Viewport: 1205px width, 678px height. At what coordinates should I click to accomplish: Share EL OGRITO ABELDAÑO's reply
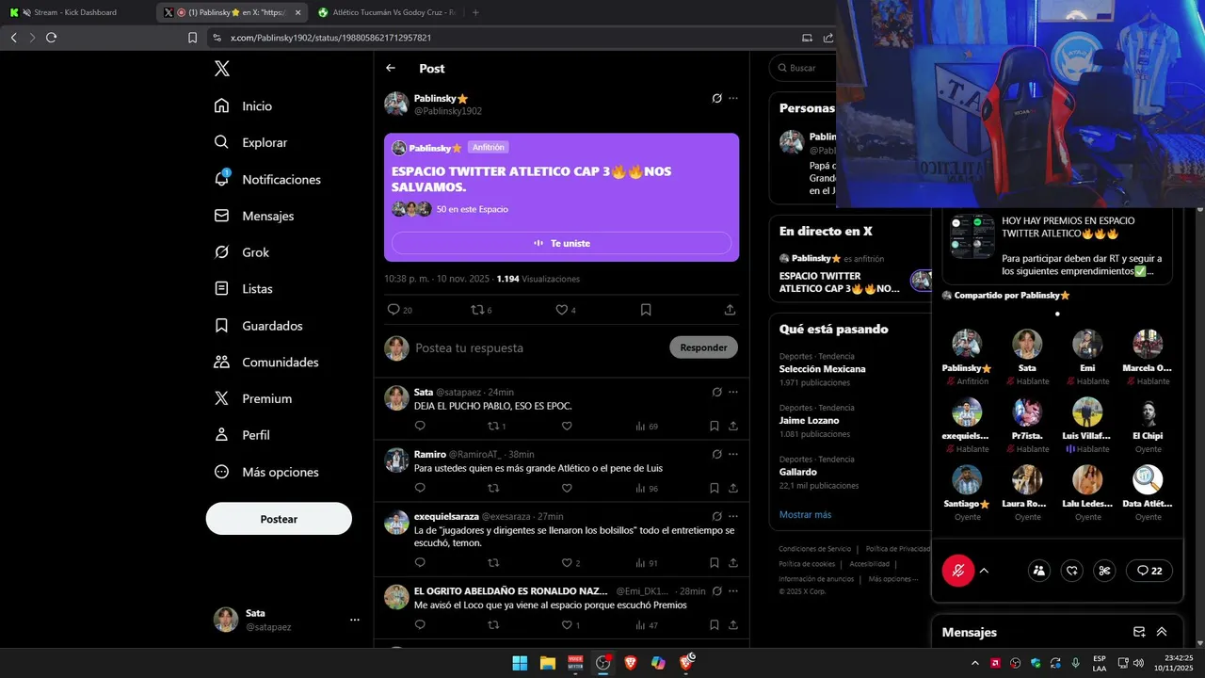[x=733, y=624]
